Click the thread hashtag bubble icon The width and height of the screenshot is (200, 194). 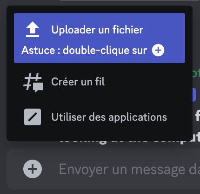33,83
